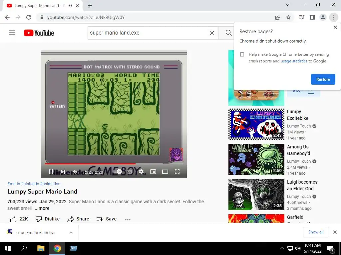Click the address bar URL
The width and height of the screenshot is (341, 255).
coord(86,17)
